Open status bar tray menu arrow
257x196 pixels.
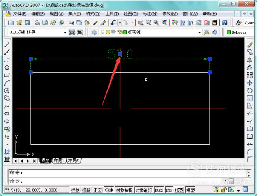click(x=238, y=191)
